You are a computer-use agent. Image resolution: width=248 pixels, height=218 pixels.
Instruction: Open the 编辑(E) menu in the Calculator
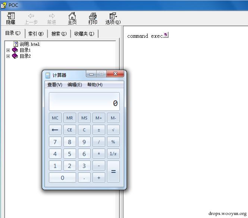tap(75, 85)
